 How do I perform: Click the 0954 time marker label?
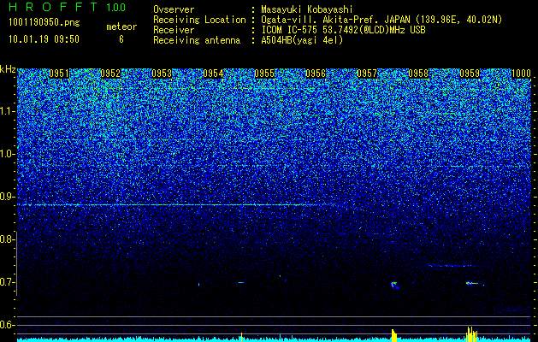pos(213,74)
